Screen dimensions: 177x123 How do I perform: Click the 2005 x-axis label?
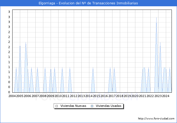[x=20, y=96]
